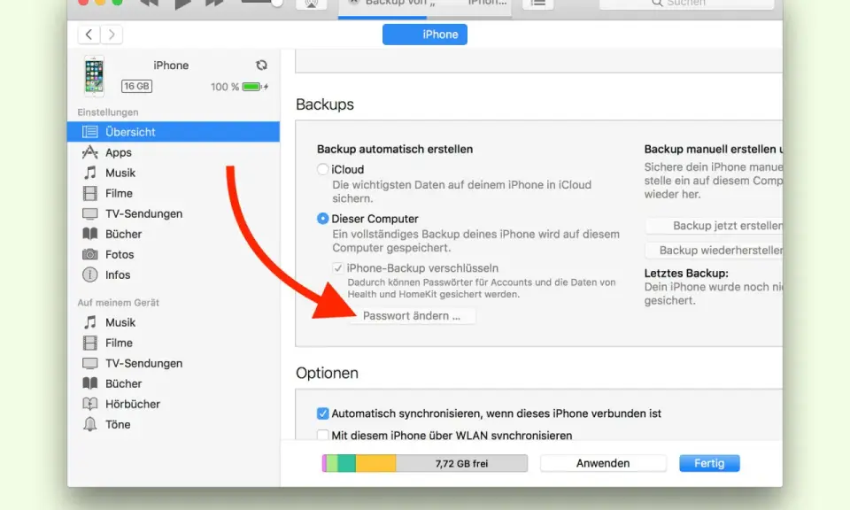This screenshot has height=510, width=850.
Task: Select the iPhone tab button
Action: point(424,35)
